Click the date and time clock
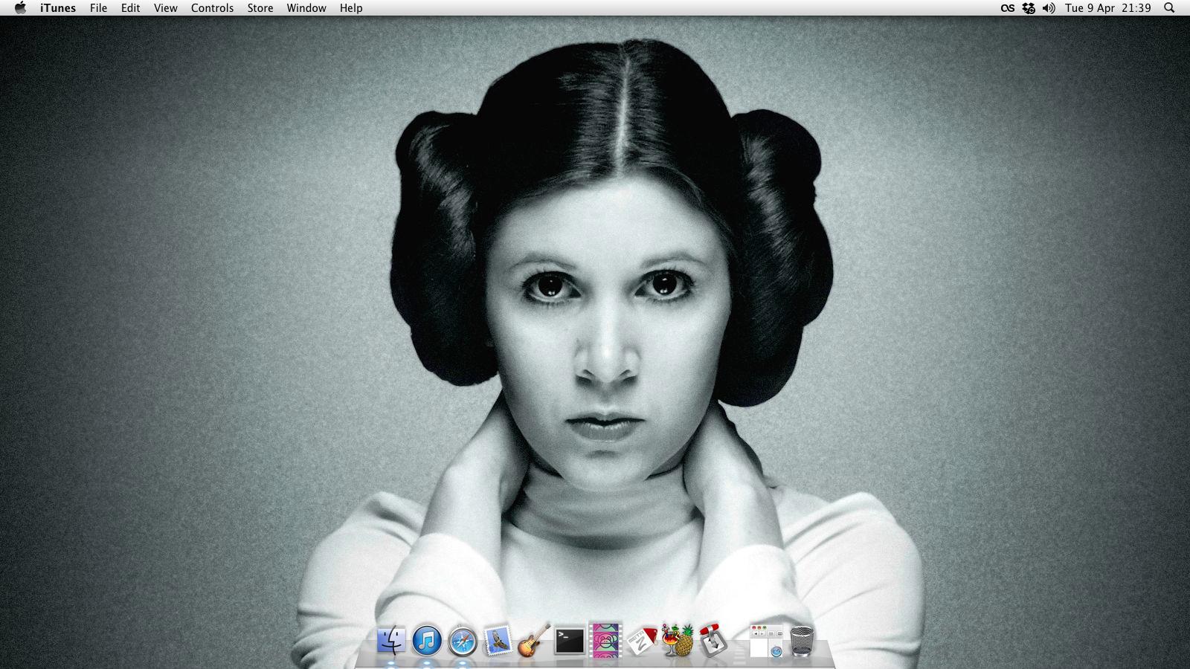 [1108, 8]
